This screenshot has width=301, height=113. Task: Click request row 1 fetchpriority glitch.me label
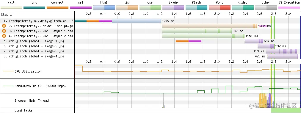click(38, 21)
